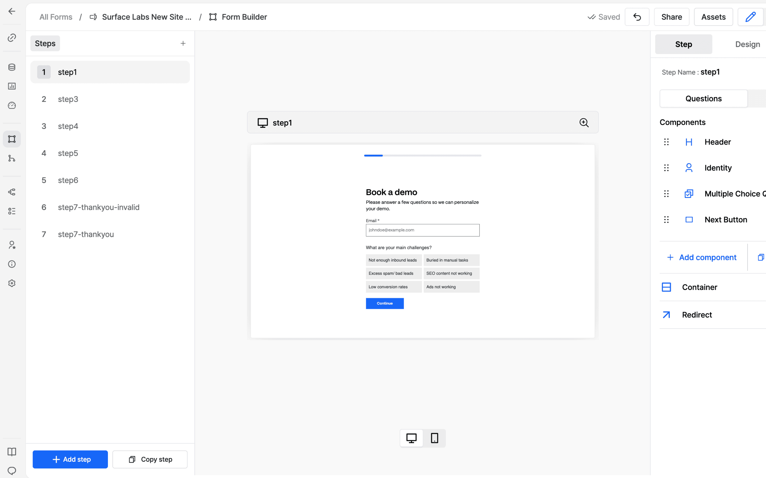Select the 'Ads not working' choice option

tap(451, 287)
